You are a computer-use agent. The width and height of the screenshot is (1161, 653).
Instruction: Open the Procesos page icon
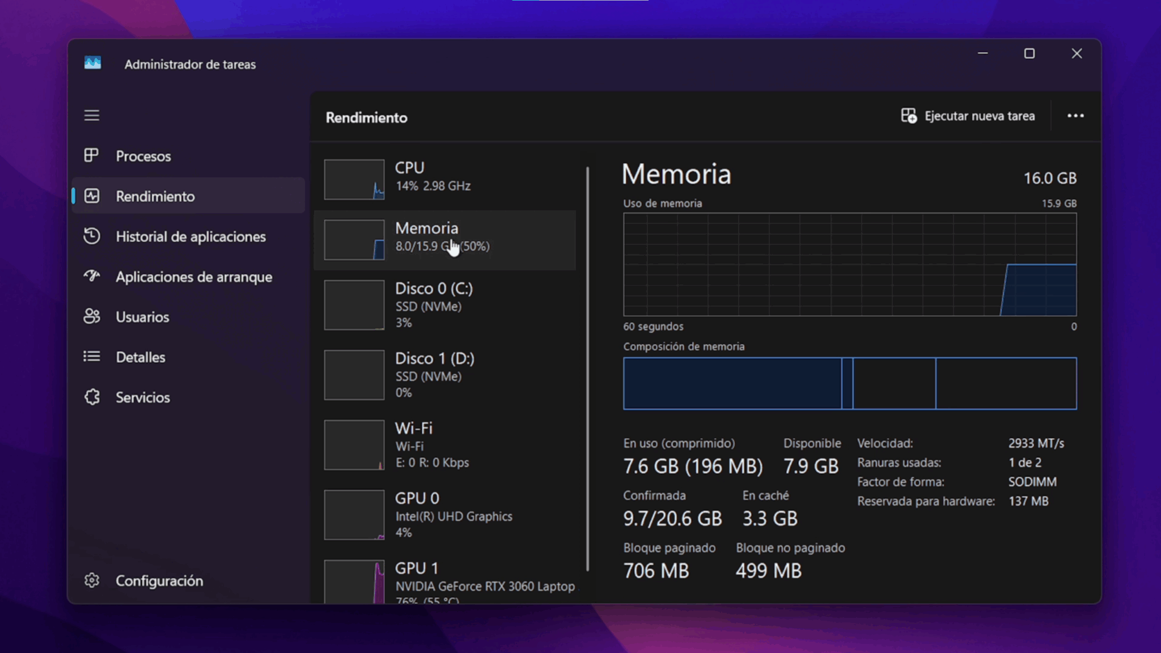(91, 155)
